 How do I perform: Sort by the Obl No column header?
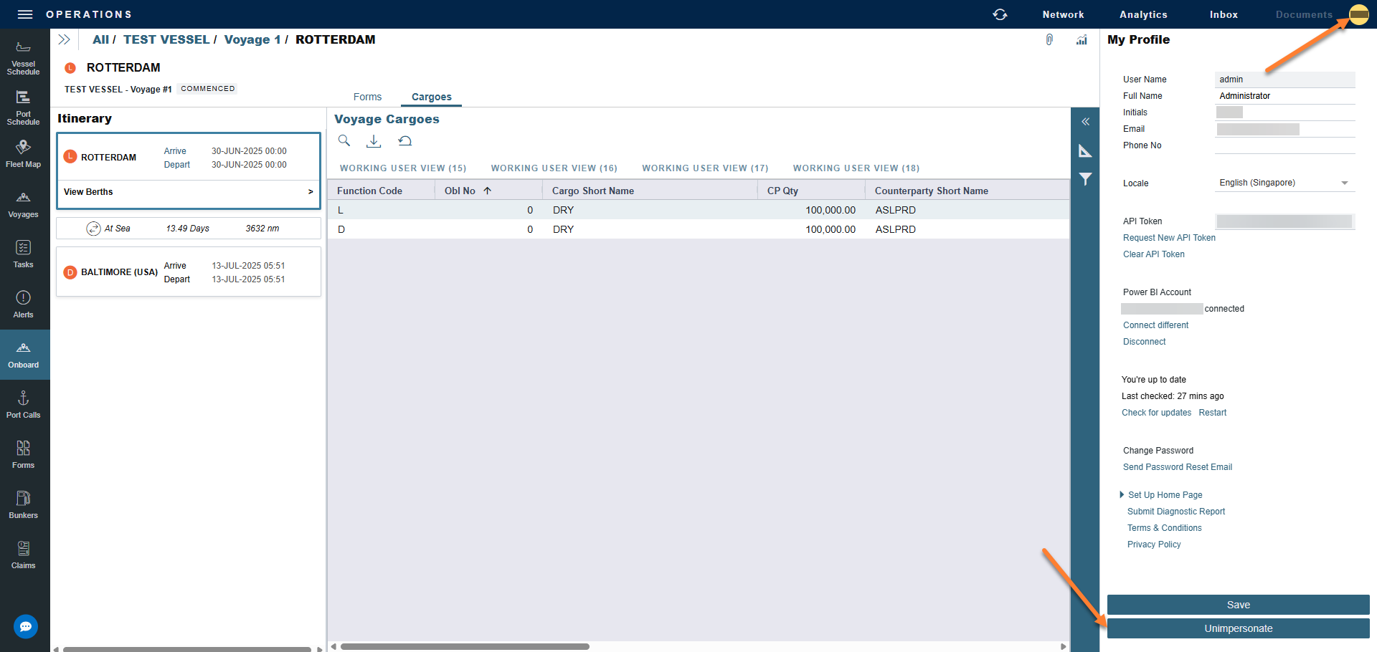(488, 191)
